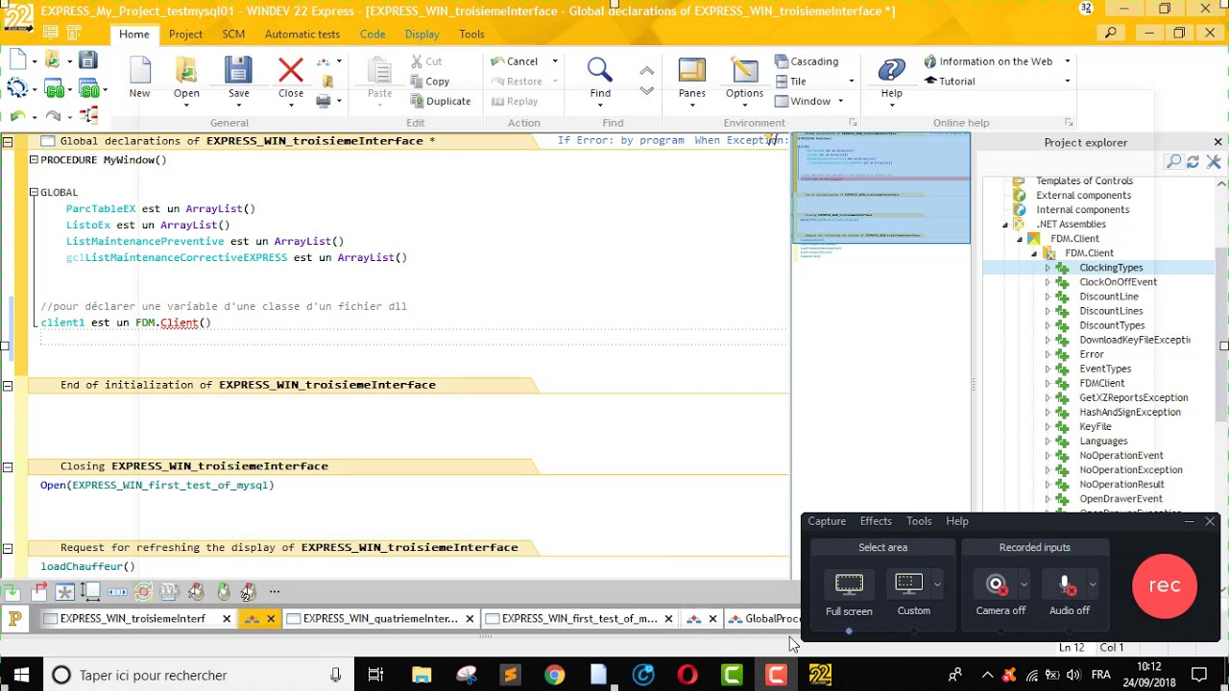
Task: Switch to the SCM ribbon tab
Action: pyautogui.click(x=233, y=34)
